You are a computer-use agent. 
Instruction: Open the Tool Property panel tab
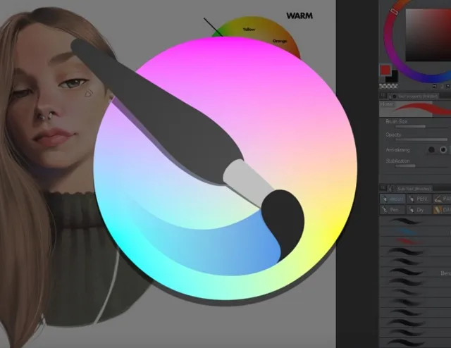(416, 95)
